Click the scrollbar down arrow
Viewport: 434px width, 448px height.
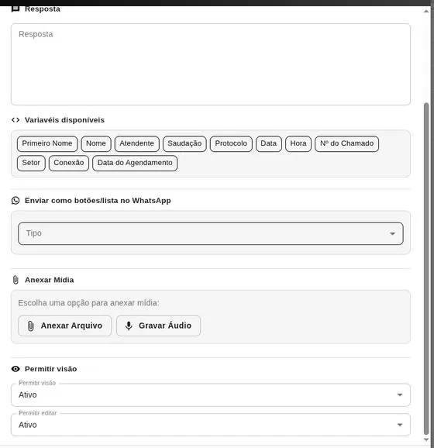[426, 439]
